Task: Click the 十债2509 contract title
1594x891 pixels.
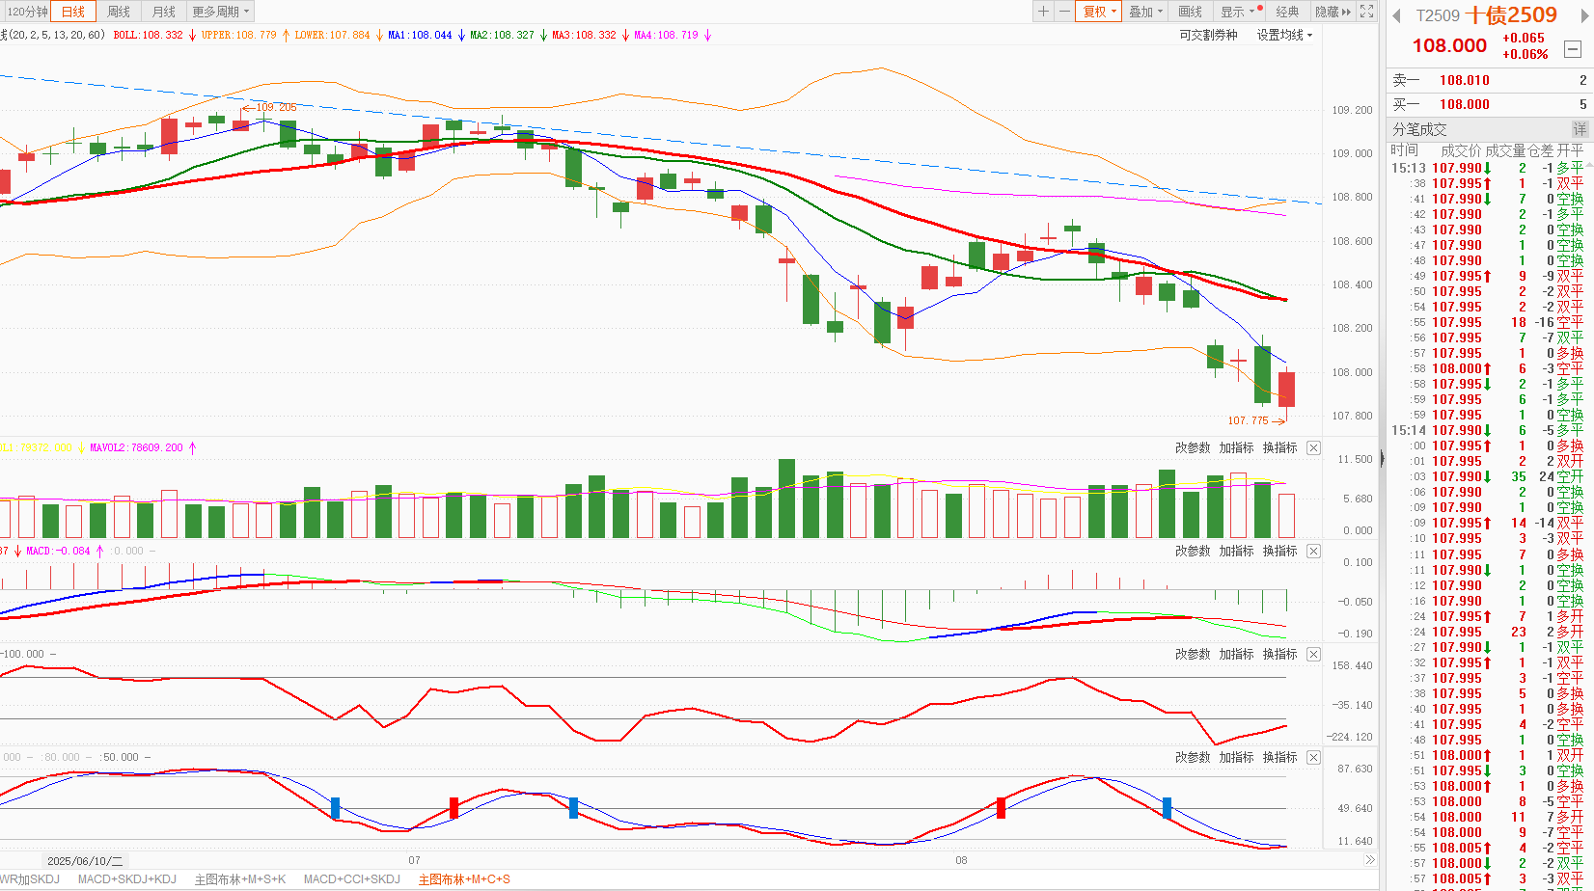Action: point(1511,15)
